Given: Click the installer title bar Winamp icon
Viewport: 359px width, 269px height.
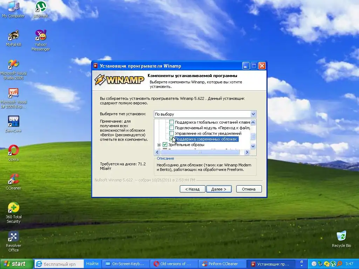Looking at the screenshot, I should point(96,66).
